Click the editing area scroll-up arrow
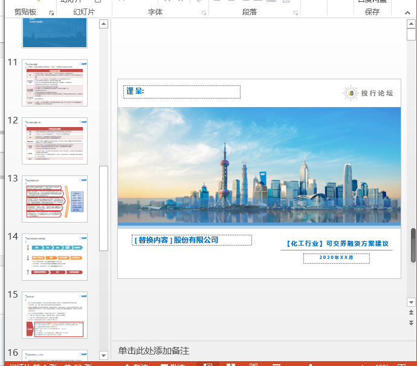Viewport: 417px width, 366px height. pyautogui.click(x=411, y=24)
